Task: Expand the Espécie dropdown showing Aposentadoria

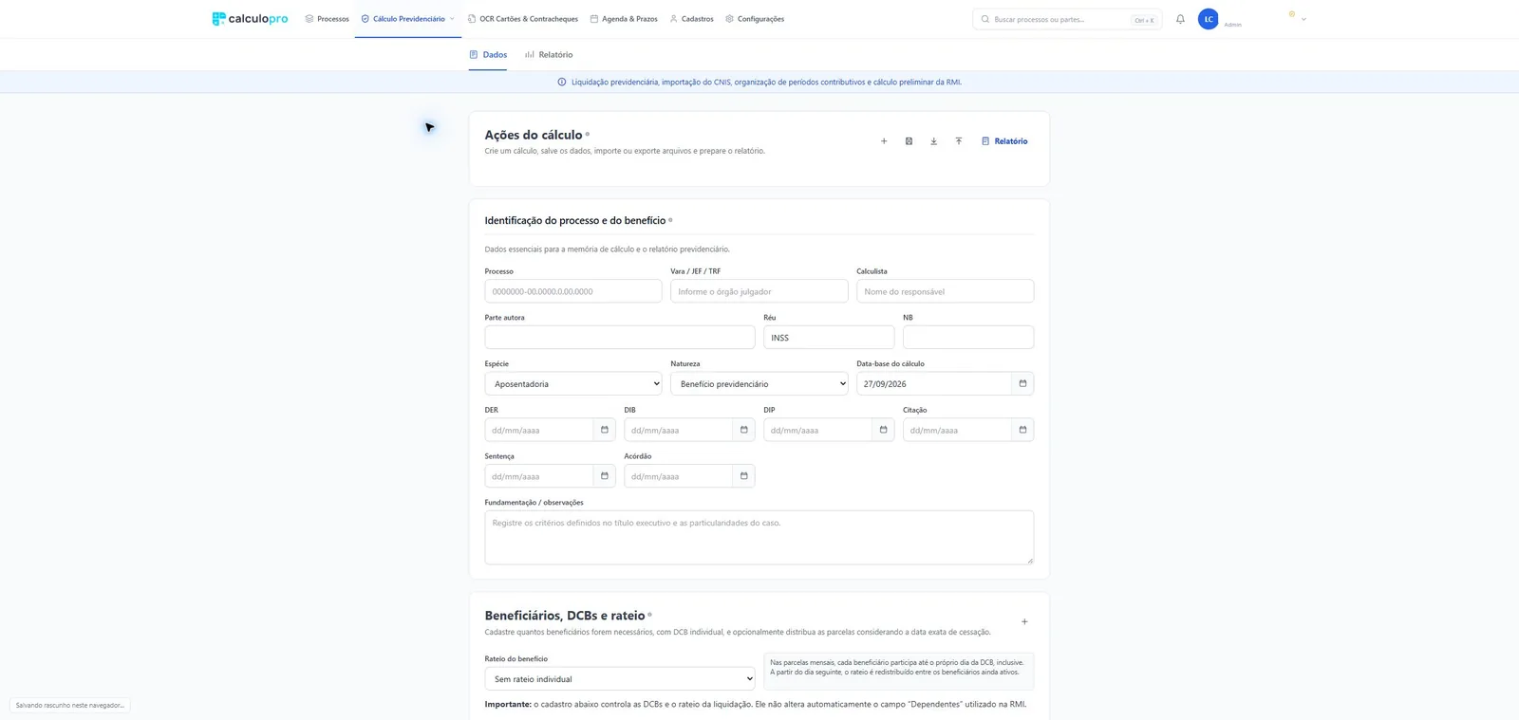Action: (x=573, y=384)
